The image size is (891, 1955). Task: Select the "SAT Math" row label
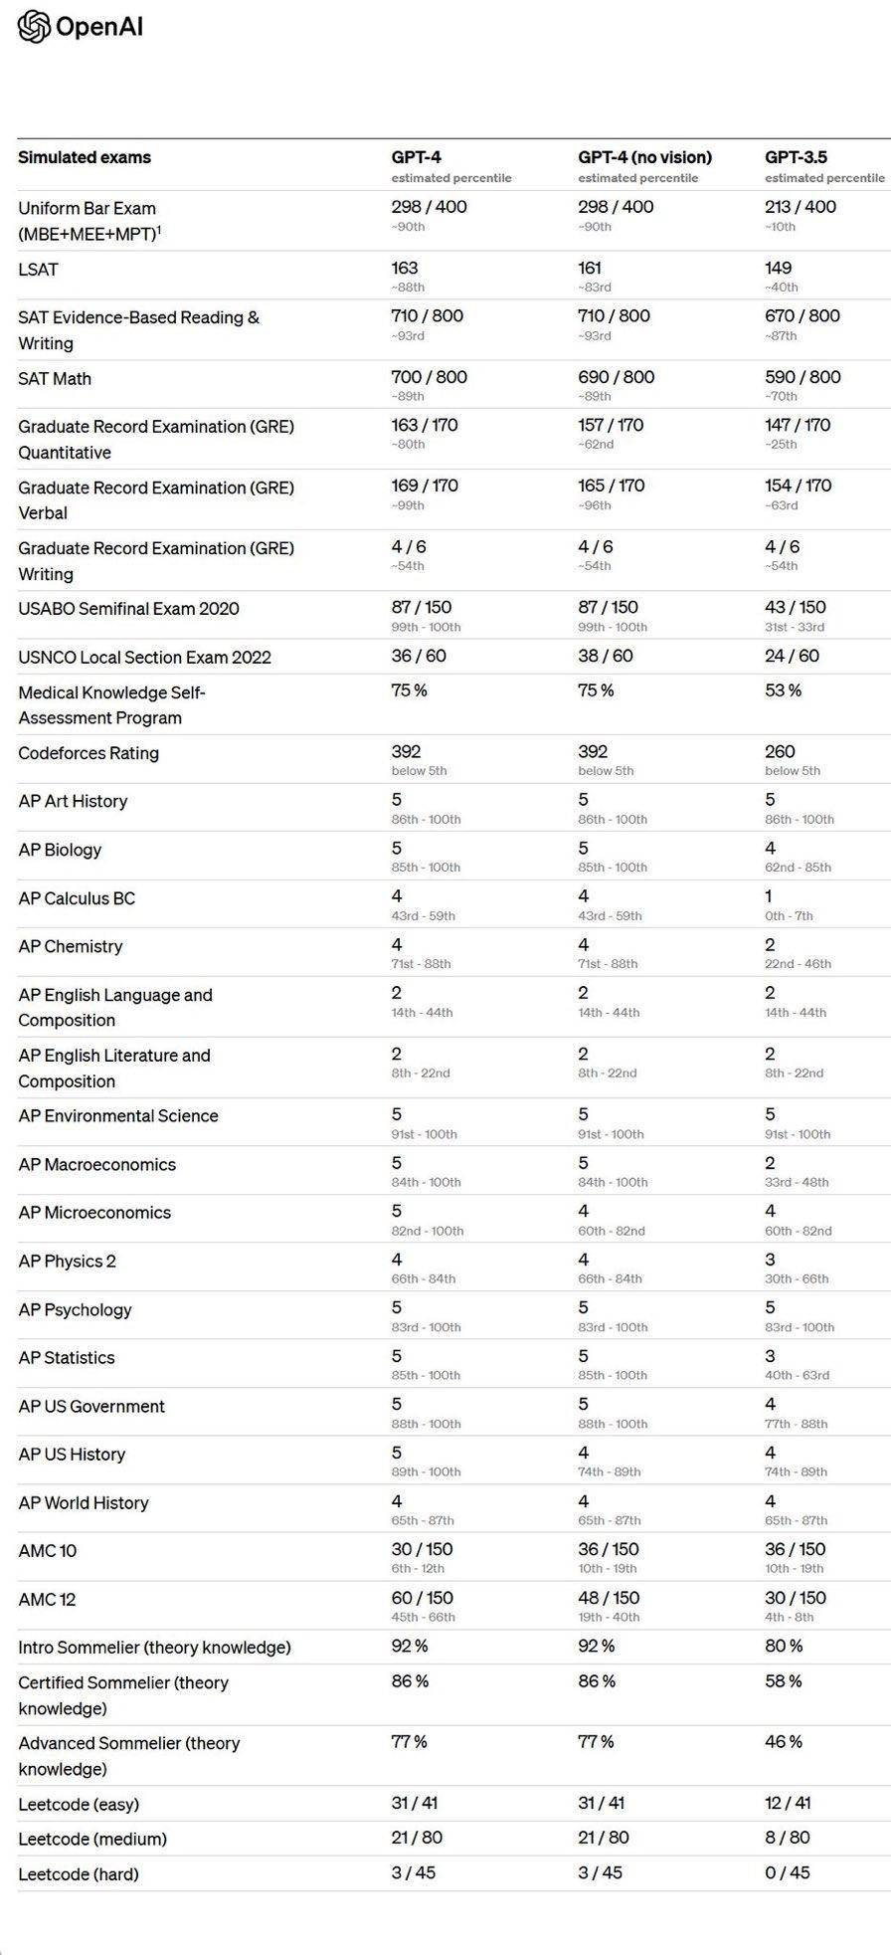coord(55,379)
